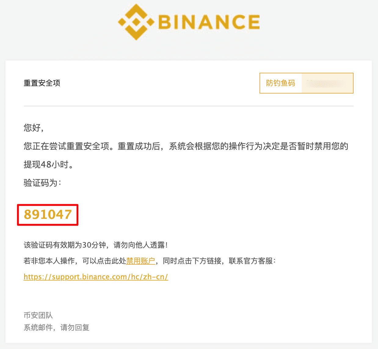Open the 禁用账户 link

click(141, 261)
